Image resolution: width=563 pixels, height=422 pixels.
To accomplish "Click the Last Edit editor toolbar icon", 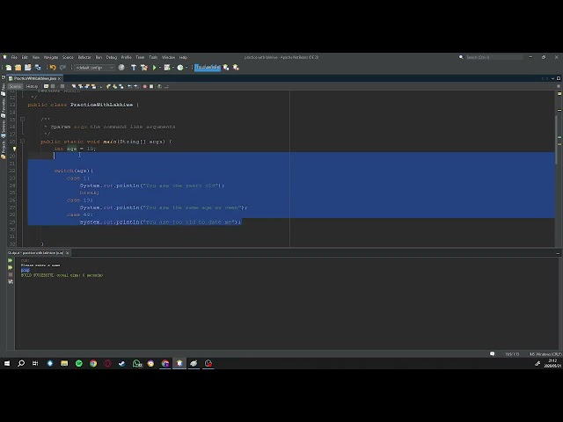I will point(46,86).
